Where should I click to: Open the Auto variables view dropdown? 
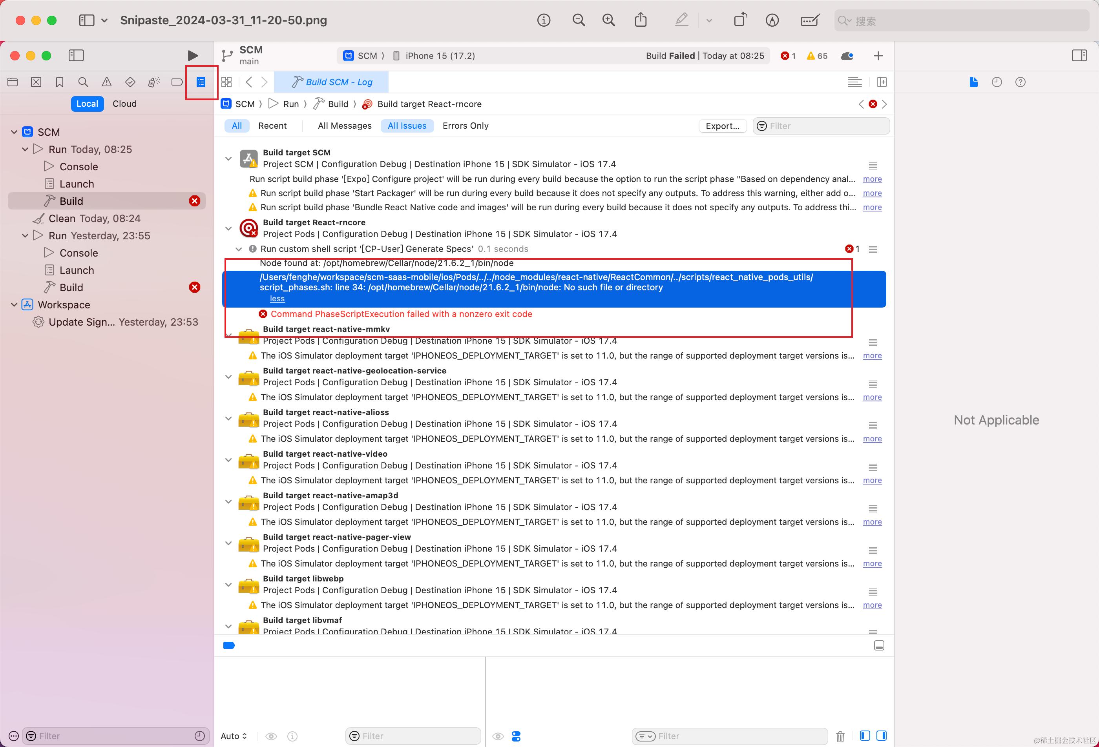234,736
